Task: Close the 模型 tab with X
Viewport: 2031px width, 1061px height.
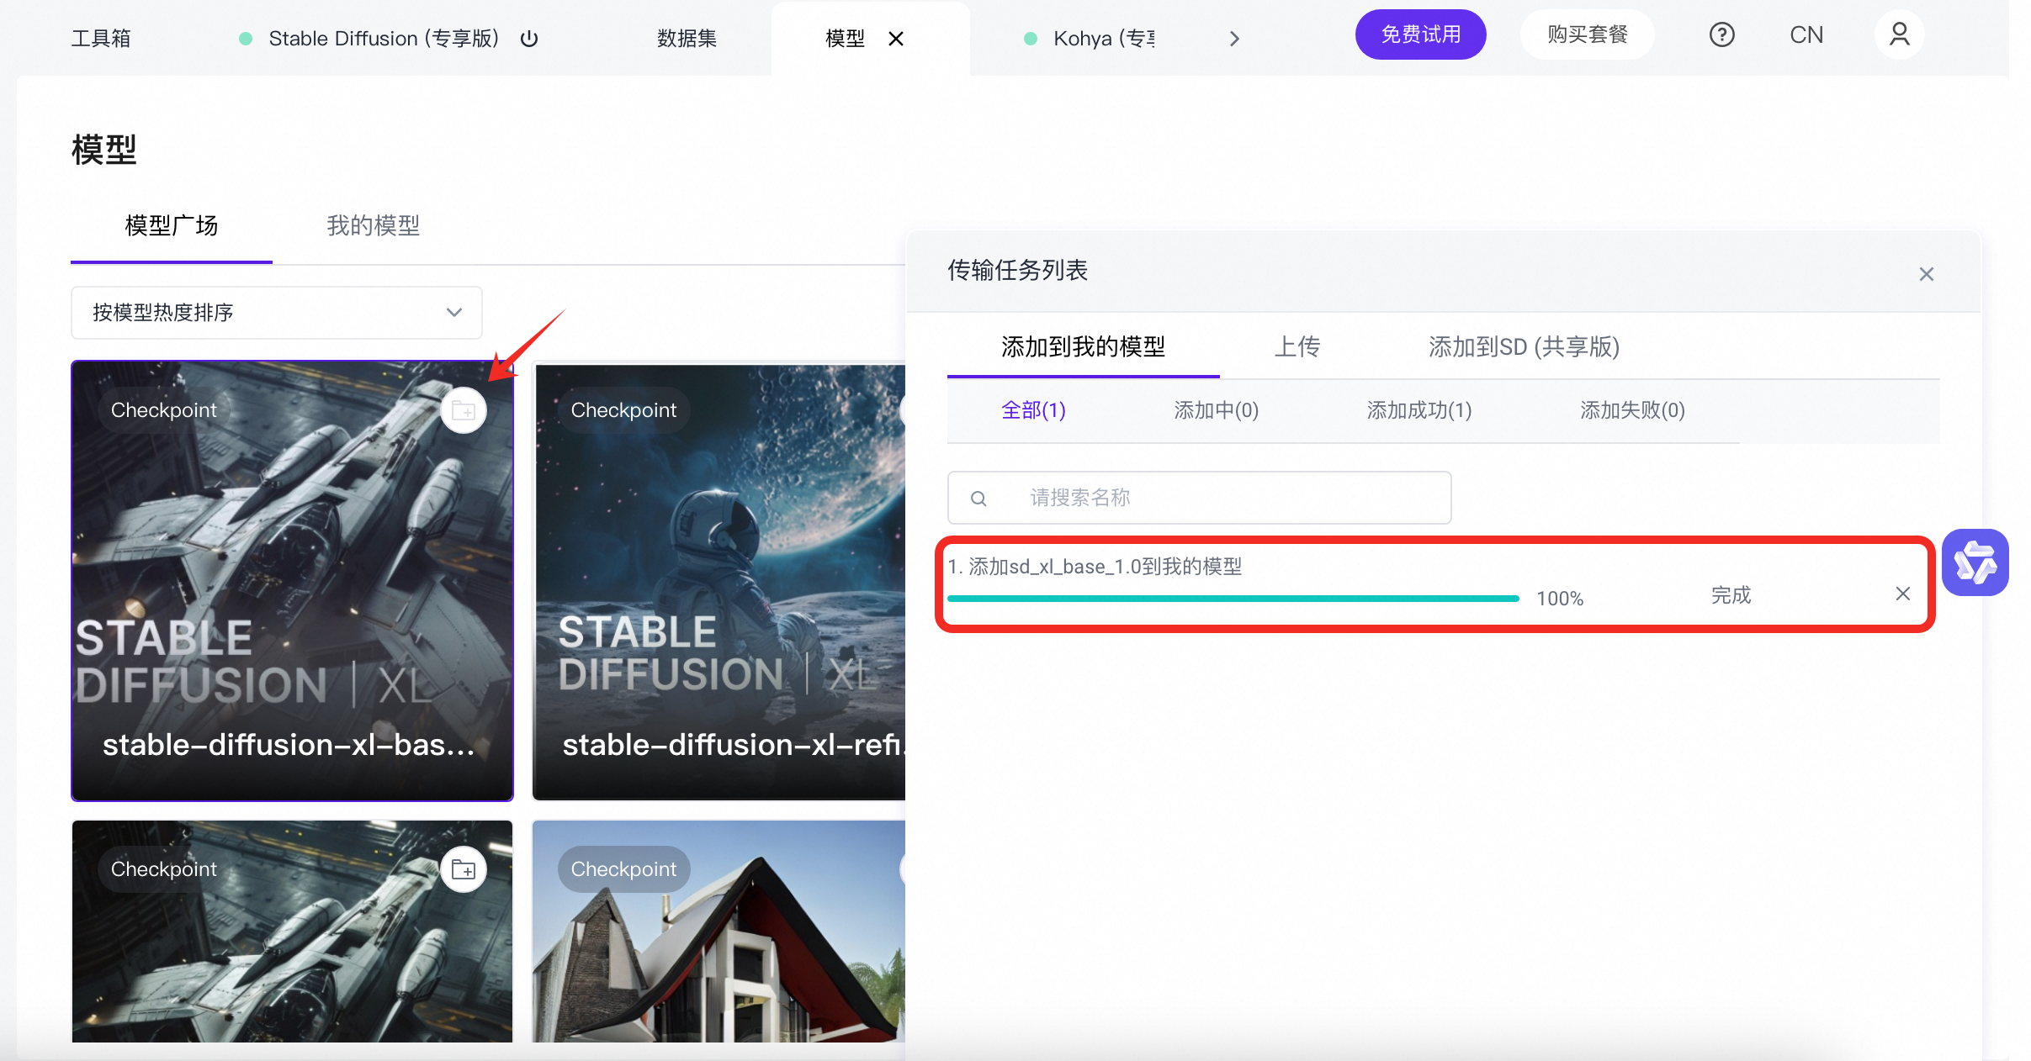Action: click(x=896, y=39)
